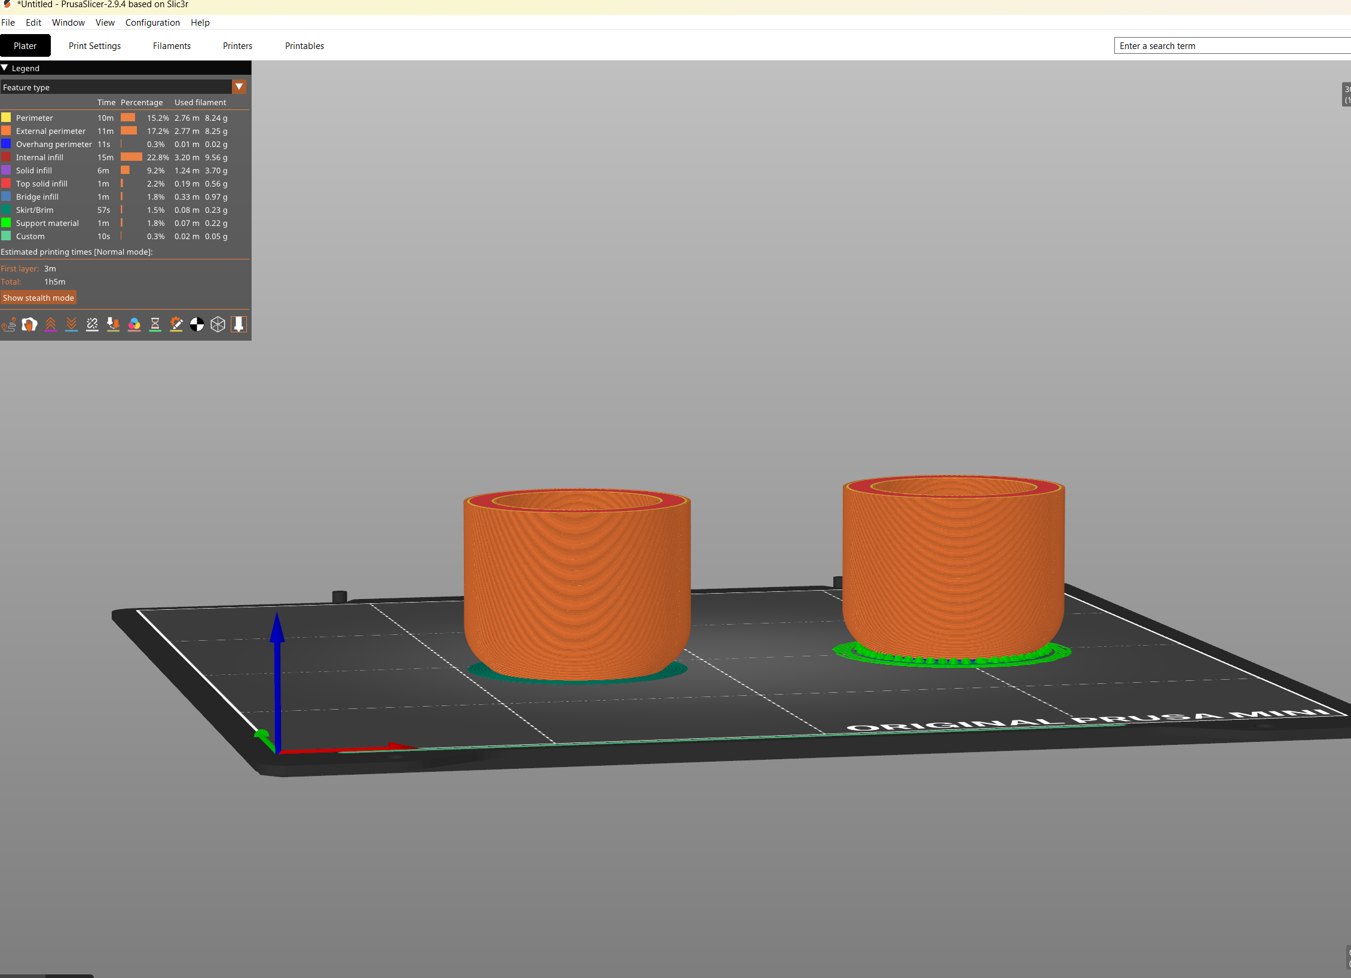The width and height of the screenshot is (1351, 978).
Task: Open the Feature type dropdown
Action: pyautogui.click(x=239, y=87)
